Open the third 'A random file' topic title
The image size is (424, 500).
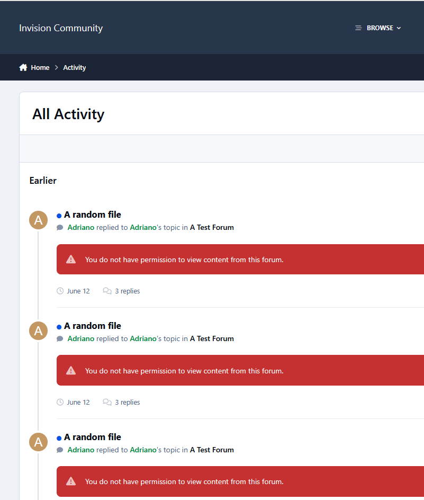93,437
